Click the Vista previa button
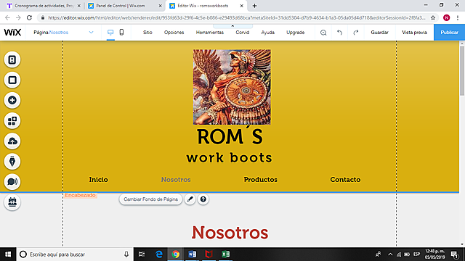The height and width of the screenshot is (261, 465). click(x=414, y=32)
